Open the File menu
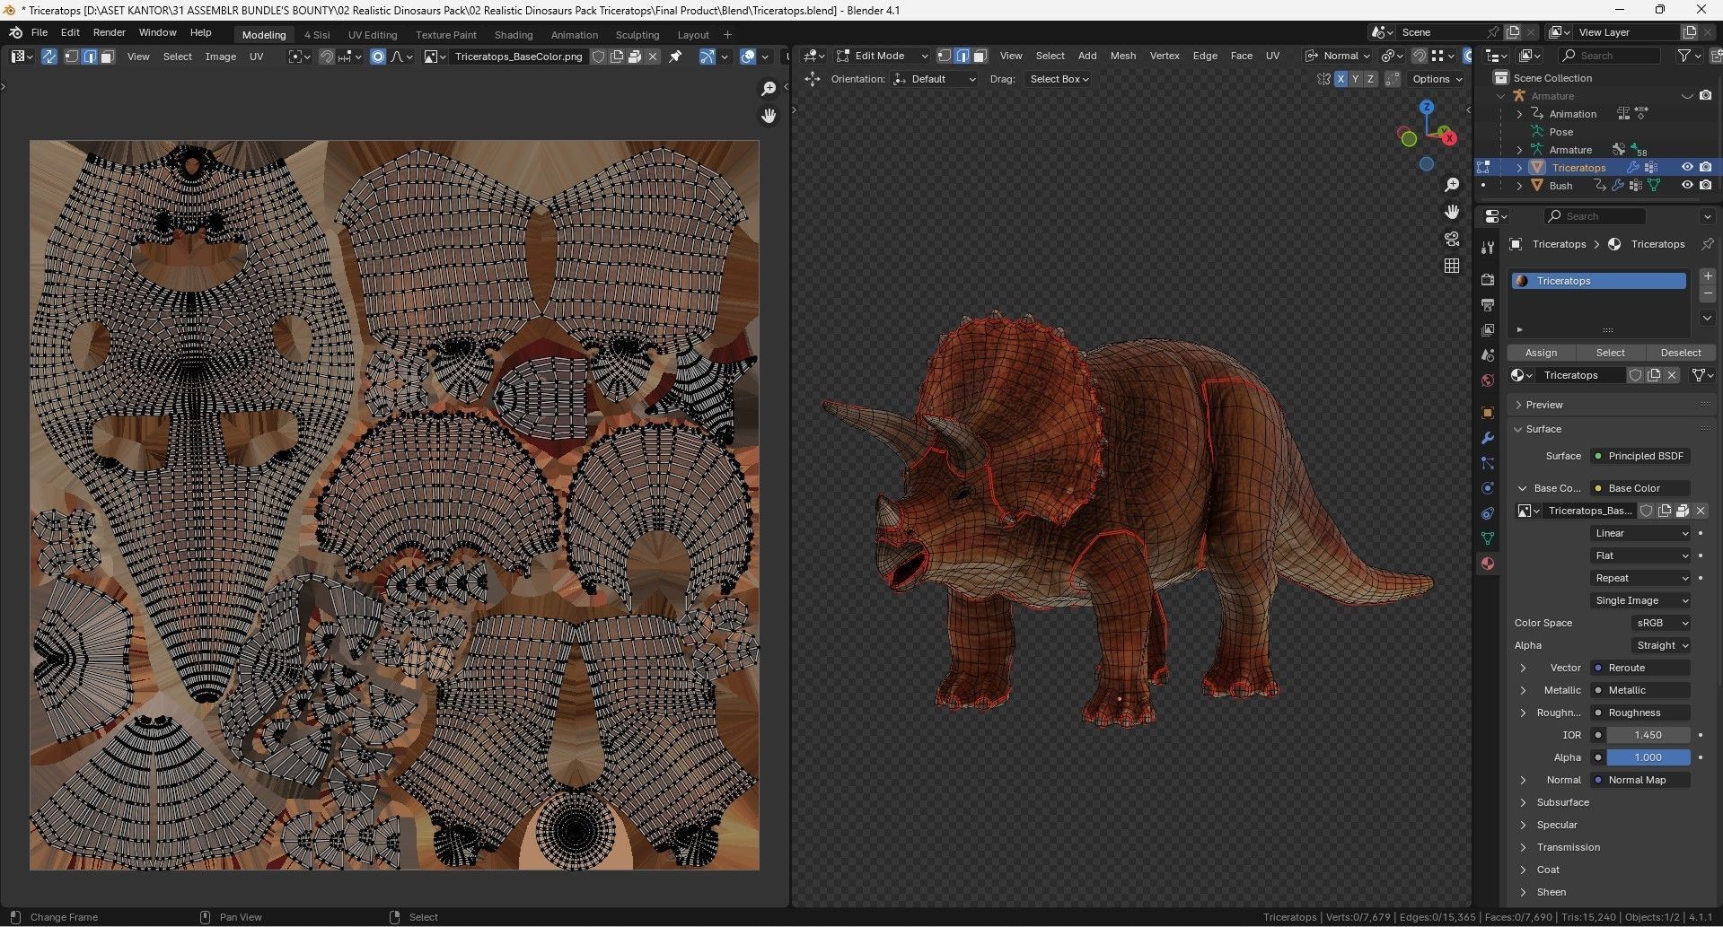Screen dimensions: 1723x927 click(x=40, y=32)
